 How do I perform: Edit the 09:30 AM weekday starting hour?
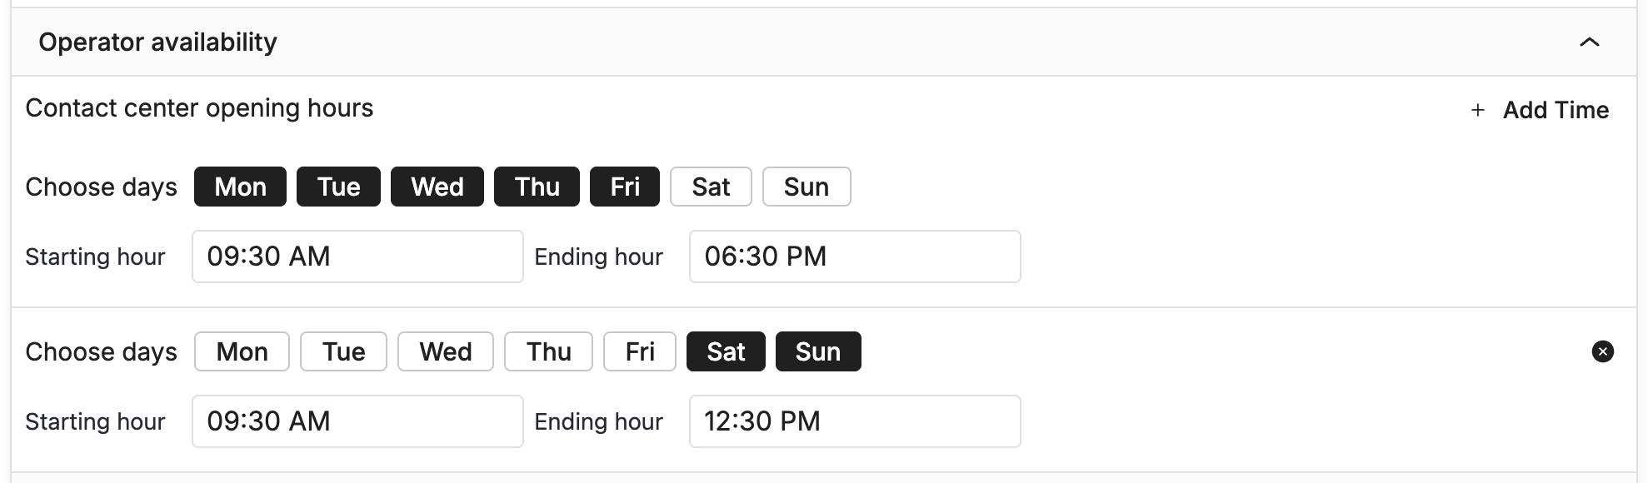357,256
